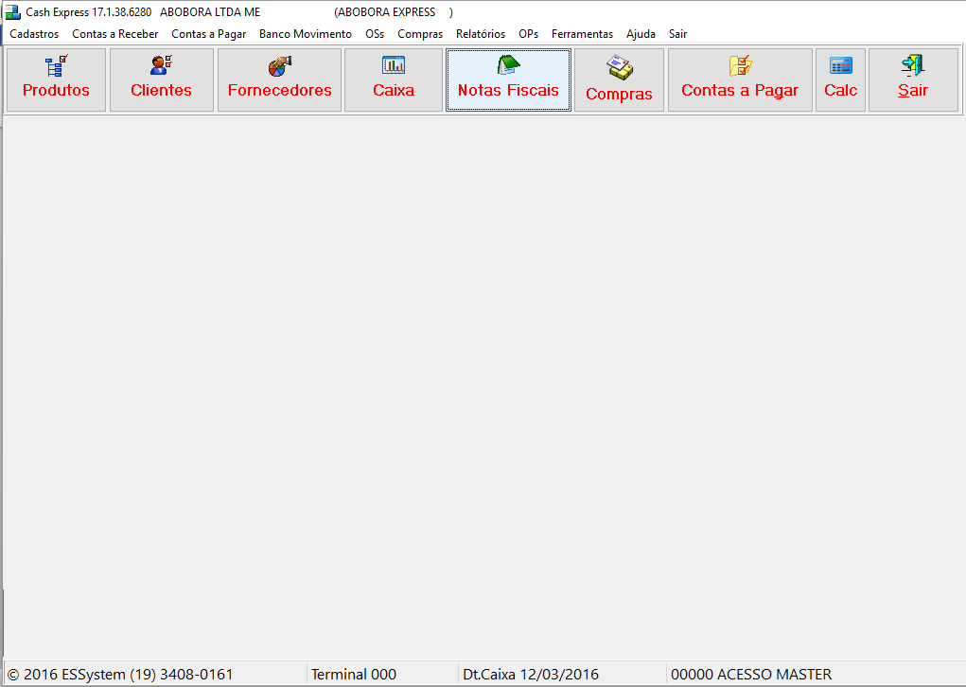The height and width of the screenshot is (687, 966).
Task: Open the Contas a Receber menu
Action: point(114,34)
